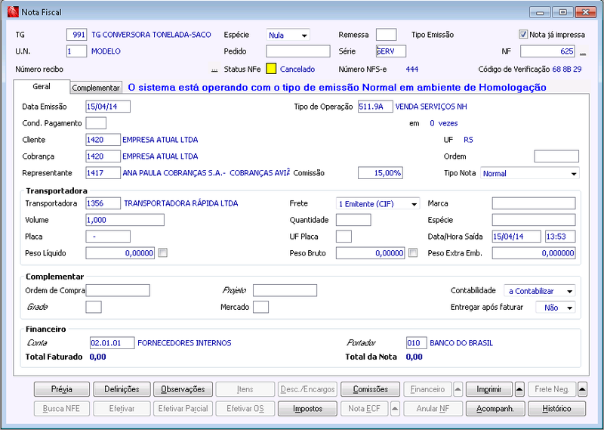The height and width of the screenshot is (430, 604).
Task: Click the arrow button right of Financeiro
Action: point(458,389)
